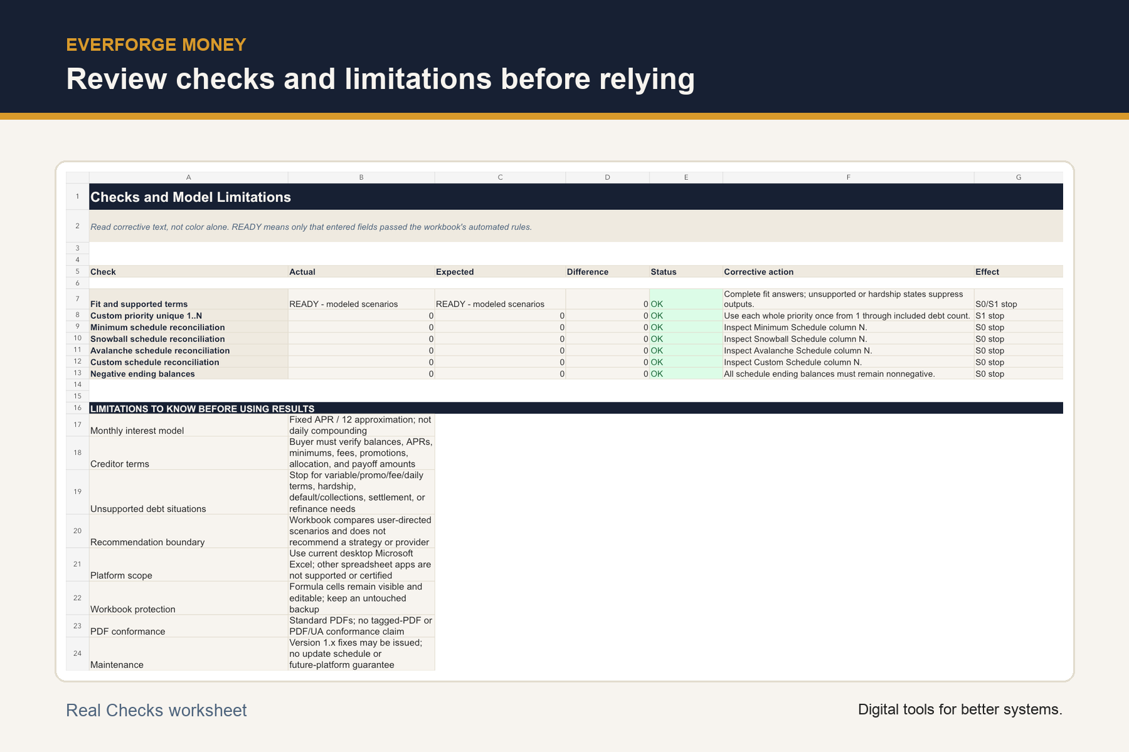
Task: Click 'LIMITATIONS TO KNOW BEFORE USING RESULTS' banner
Action: [x=576, y=408]
